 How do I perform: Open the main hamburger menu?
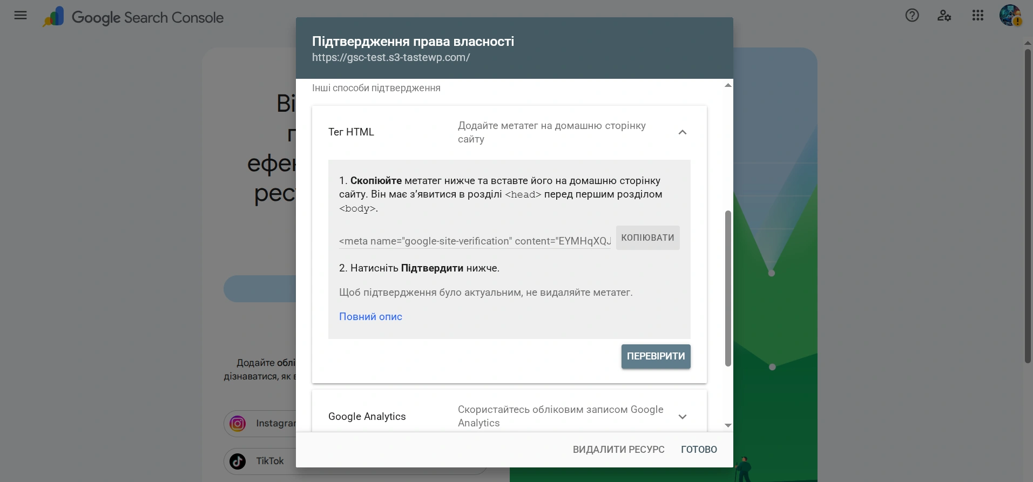[x=21, y=16]
